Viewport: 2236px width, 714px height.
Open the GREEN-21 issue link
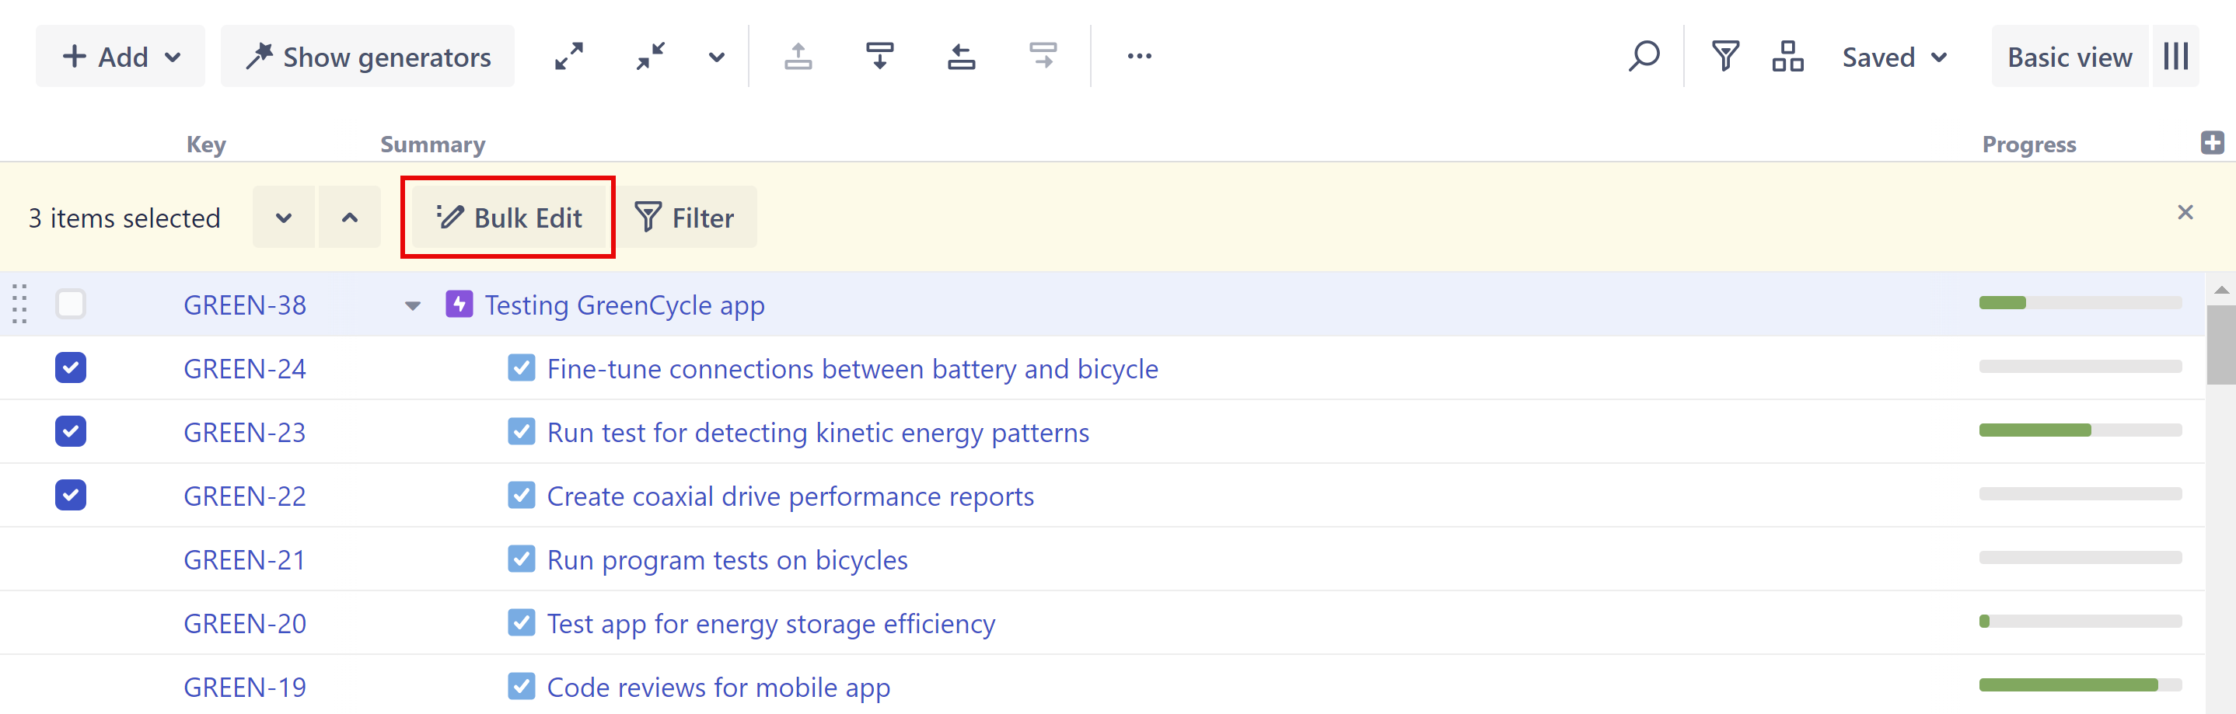coord(244,559)
